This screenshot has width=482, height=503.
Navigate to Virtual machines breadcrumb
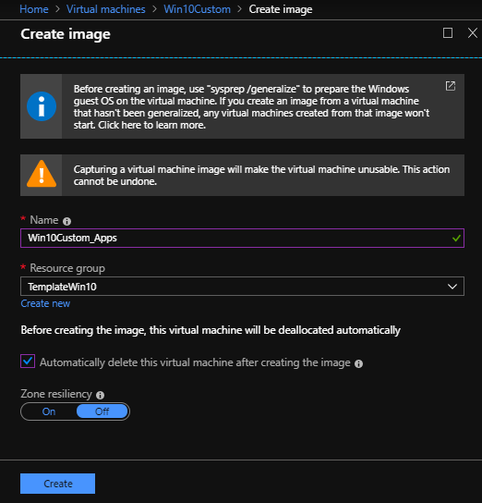coord(105,9)
